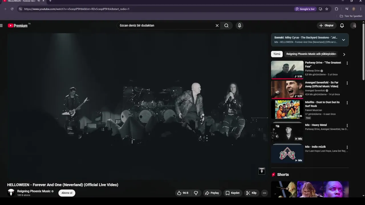Click the HELLOWEEN video title text

63,185
